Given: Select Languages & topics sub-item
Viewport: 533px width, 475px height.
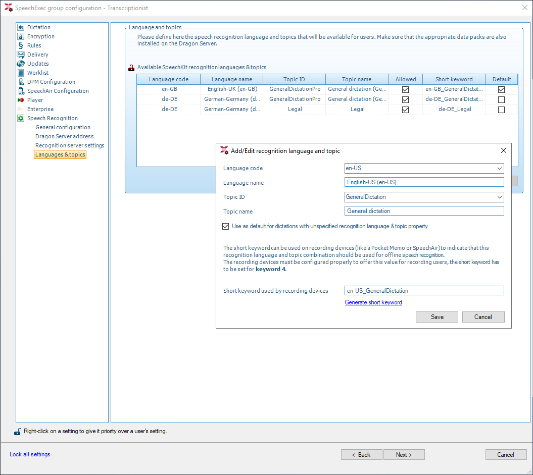Looking at the screenshot, I should point(60,154).
